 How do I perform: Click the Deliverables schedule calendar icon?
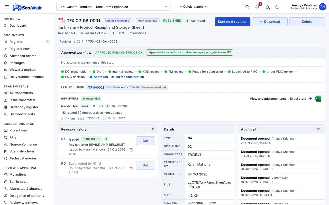click(x=6, y=77)
